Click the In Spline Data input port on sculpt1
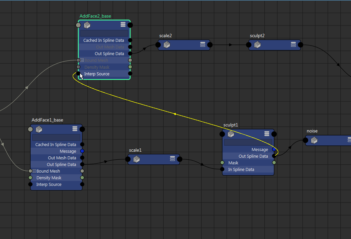This screenshot has height=239, width=351. click(x=222, y=170)
